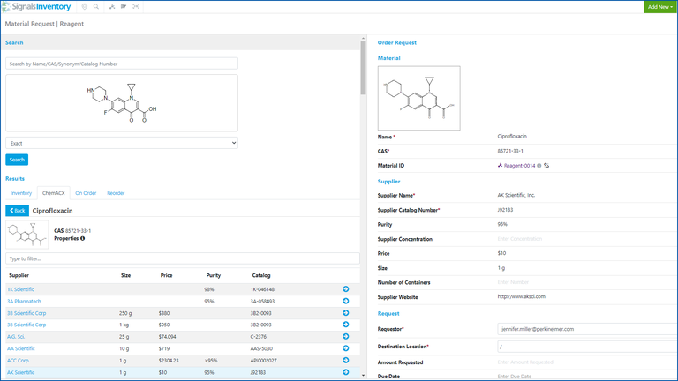Screen dimensions: 678x381
Task: Click the Type to filter field
Action: pos(183,258)
